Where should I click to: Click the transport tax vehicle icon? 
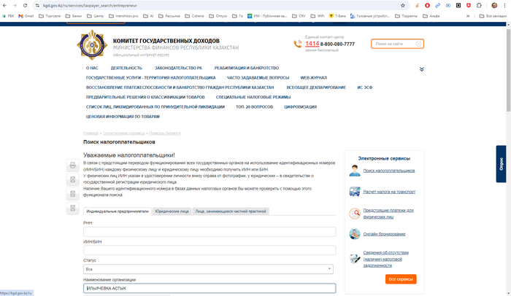pos(355,192)
